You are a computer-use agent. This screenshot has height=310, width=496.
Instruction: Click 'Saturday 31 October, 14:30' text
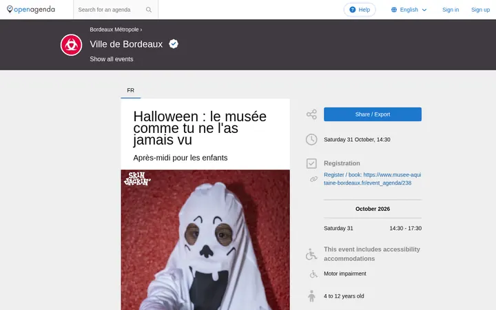pos(357,139)
